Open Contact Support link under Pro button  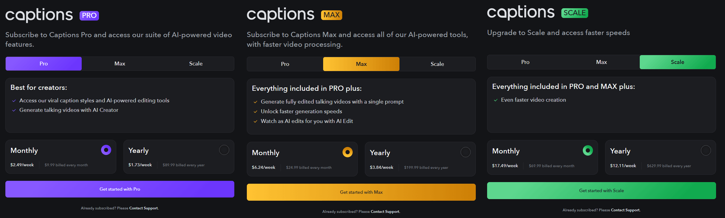point(144,208)
